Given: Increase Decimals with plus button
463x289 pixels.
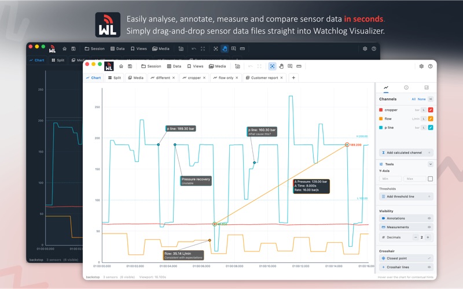Looking at the screenshot, I should tap(428, 238).
